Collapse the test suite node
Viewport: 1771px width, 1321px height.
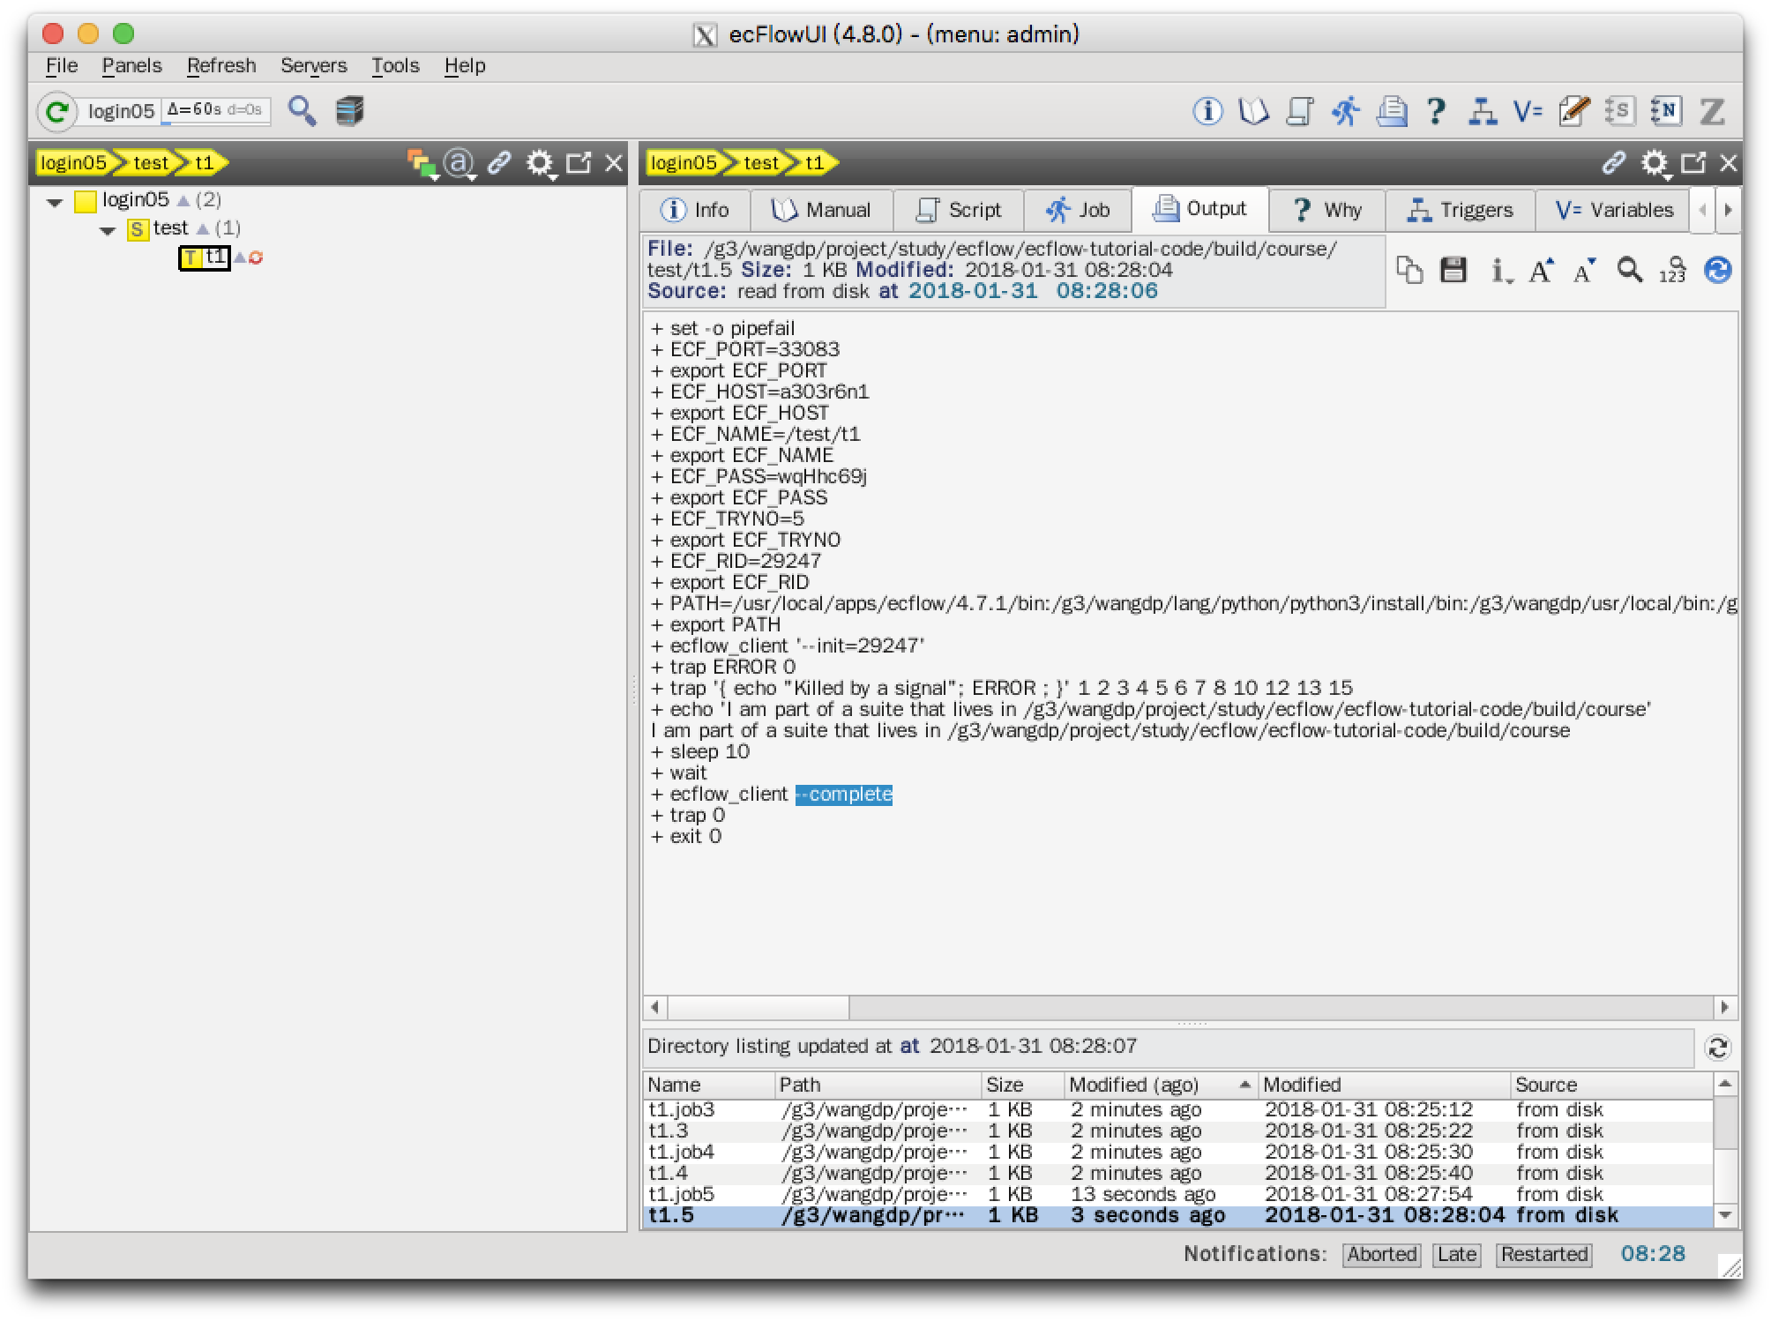108,230
